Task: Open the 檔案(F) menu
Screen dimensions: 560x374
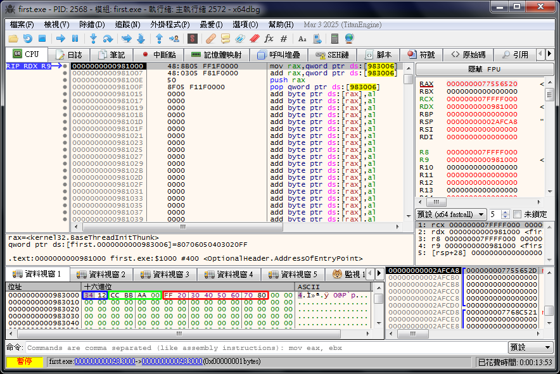Action: click(22, 24)
